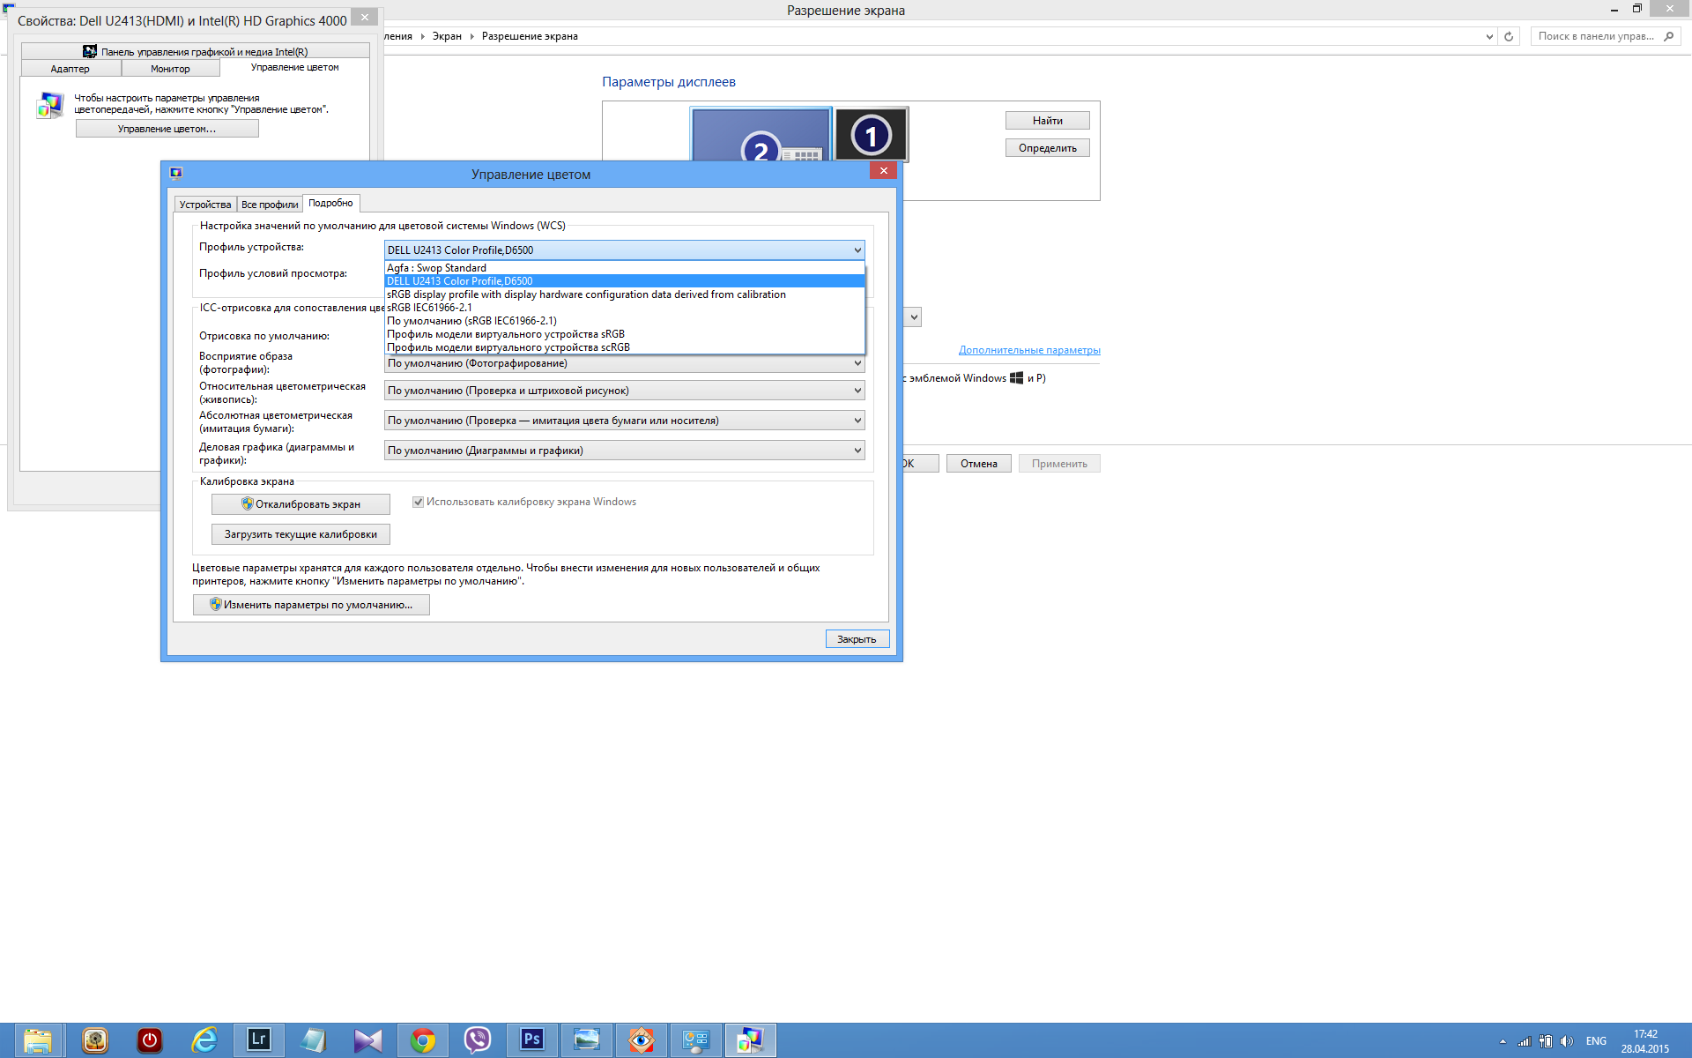
Task: Click the Internet Explorer taskbar icon
Action: [x=204, y=1040]
